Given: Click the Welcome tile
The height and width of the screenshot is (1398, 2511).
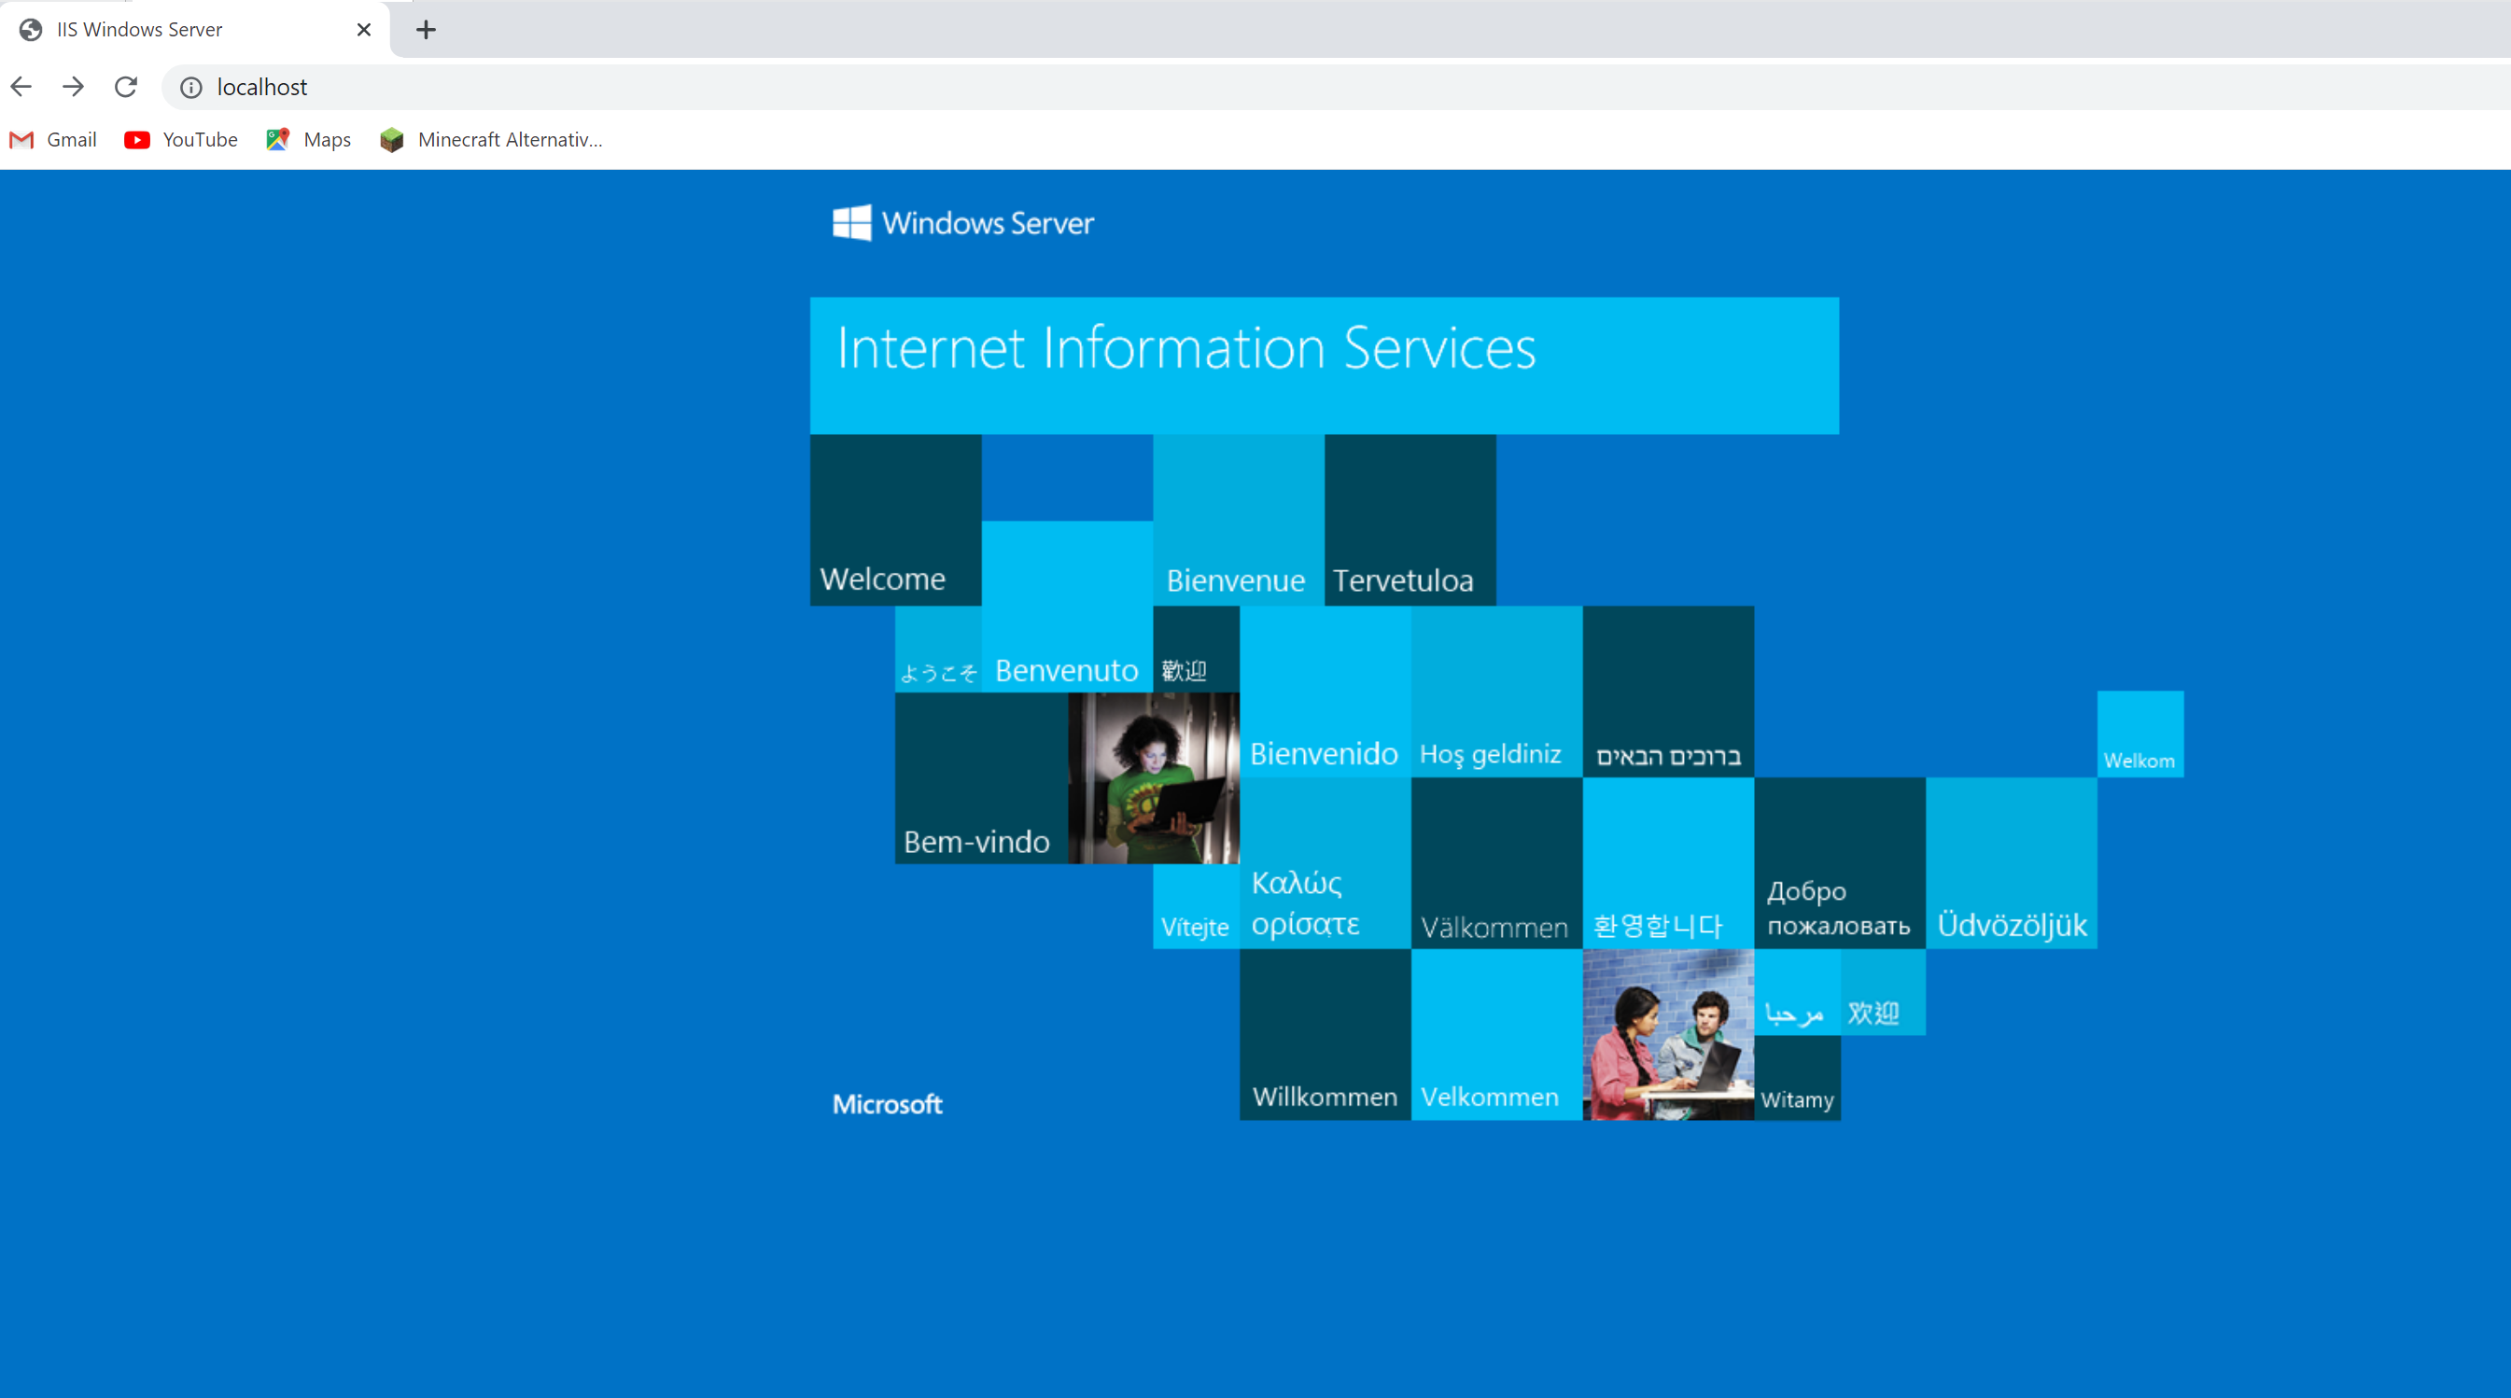Looking at the screenshot, I should [x=895, y=519].
